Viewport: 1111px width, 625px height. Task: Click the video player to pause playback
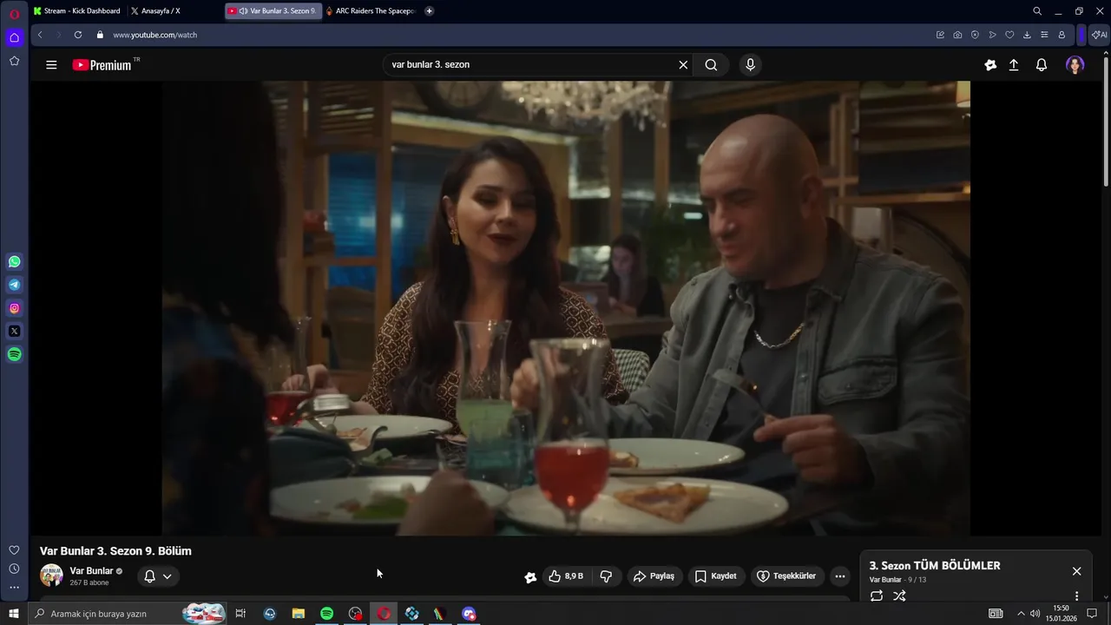pyautogui.click(x=565, y=308)
